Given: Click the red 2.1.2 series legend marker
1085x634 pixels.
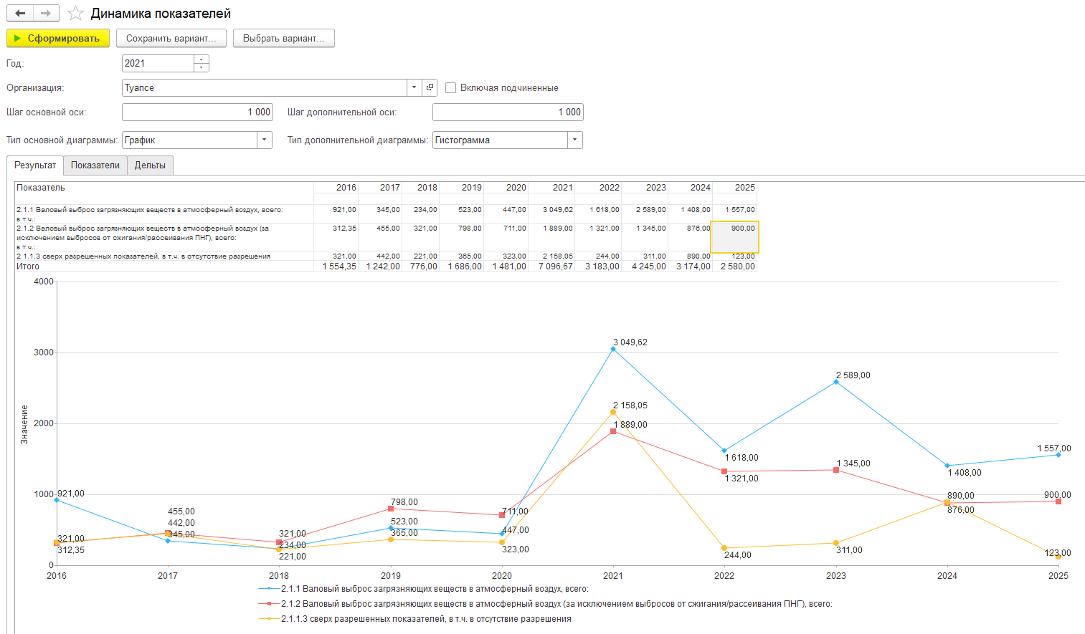Looking at the screenshot, I should point(269,604).
